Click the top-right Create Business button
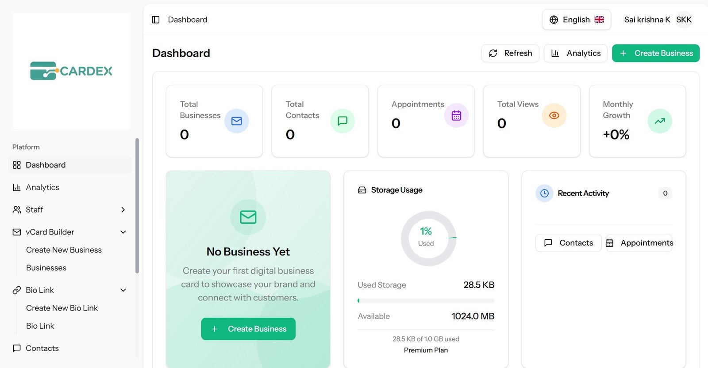The height and width of the screenshot is (368, 708). point(656,53)
